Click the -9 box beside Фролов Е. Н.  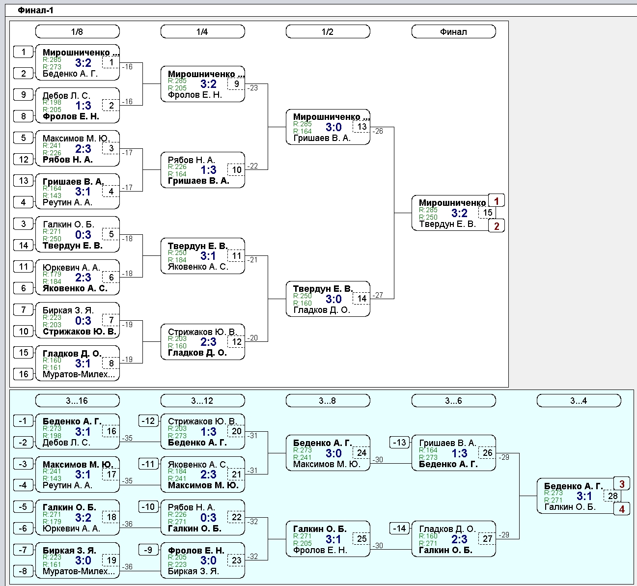(148, 550)
